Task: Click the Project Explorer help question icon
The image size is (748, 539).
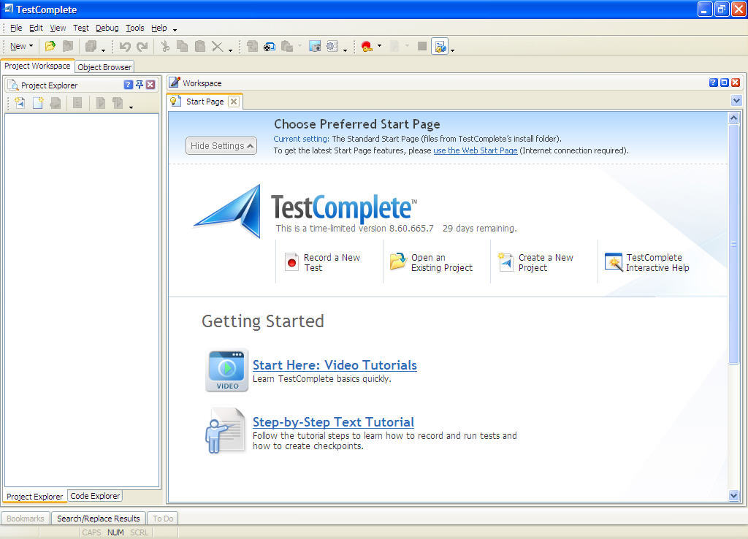Action: pyautogui.click(x=129, y=85)
